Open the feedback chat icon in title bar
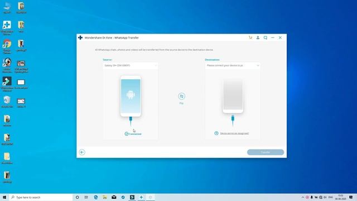This screenshot has width=357, height=201. click(266, 37)
